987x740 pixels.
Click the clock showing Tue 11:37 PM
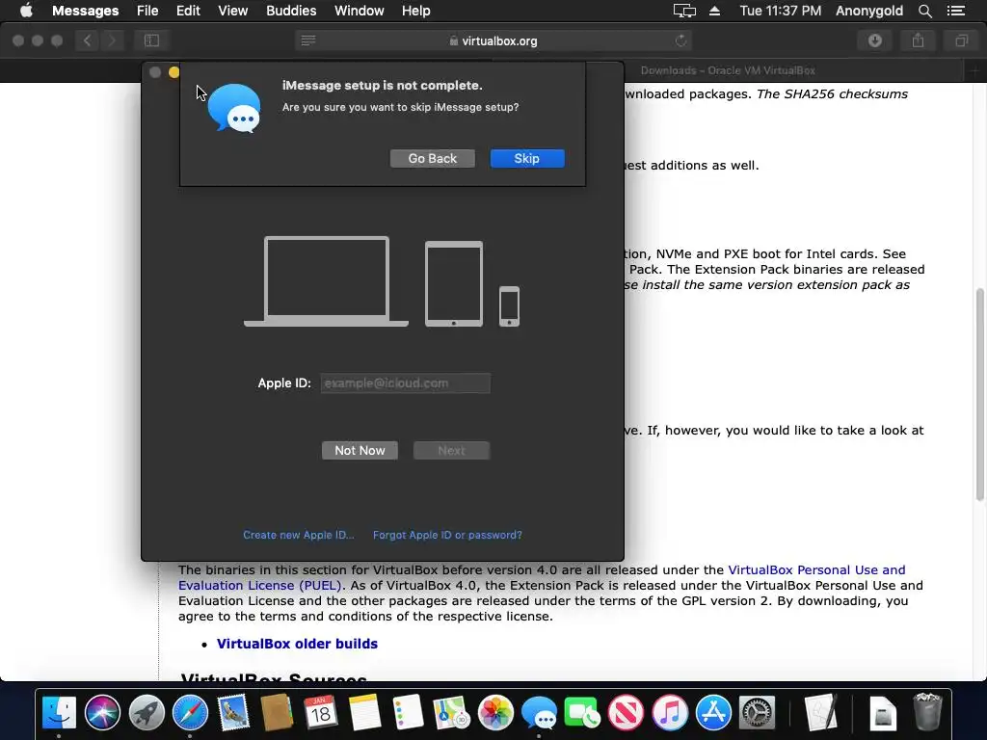click(780, 11)
